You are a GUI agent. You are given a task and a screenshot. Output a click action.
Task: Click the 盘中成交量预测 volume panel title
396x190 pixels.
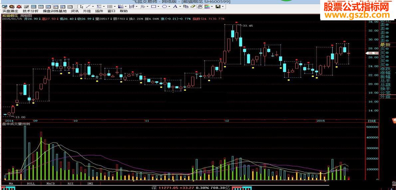point(16,124)
